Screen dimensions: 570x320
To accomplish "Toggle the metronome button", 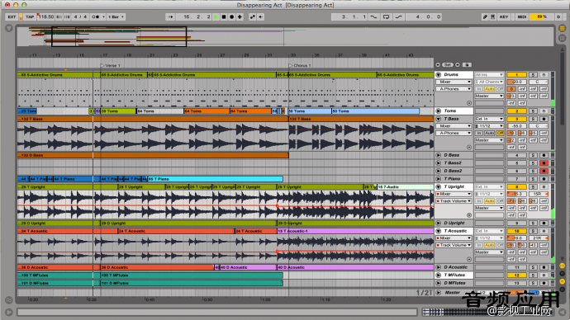I will 95,16.
